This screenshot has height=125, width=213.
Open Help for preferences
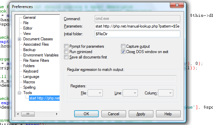pyautogui.click(x=168, y=114)
